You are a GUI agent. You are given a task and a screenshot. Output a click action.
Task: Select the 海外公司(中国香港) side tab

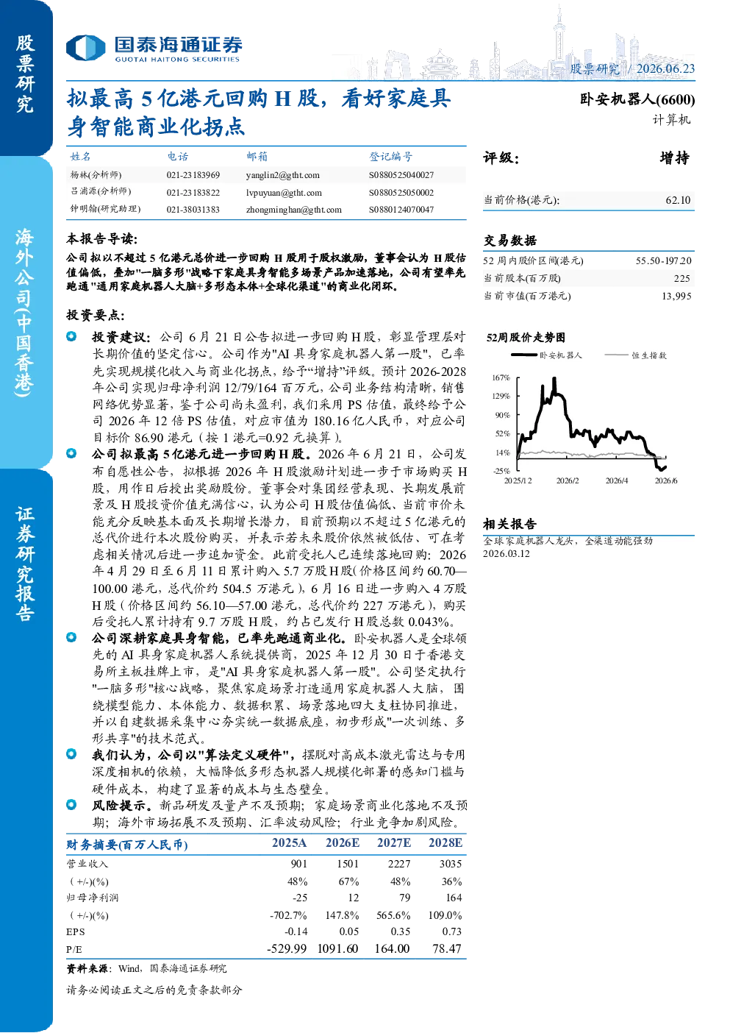[x=26, y=312]
